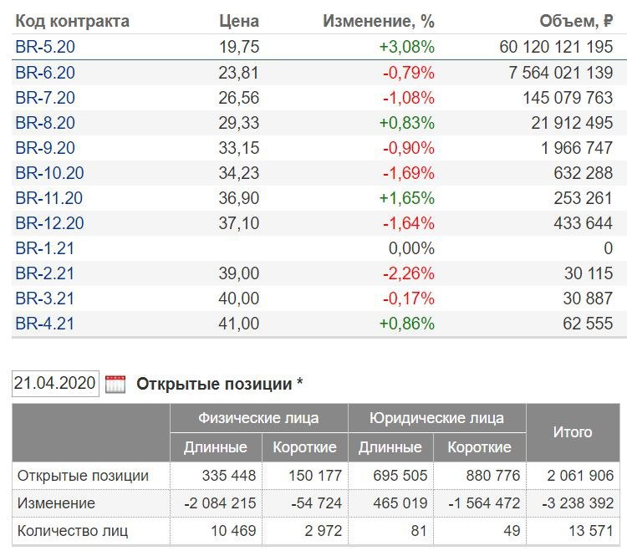Open contract BR-8.20
Viewport: 627px width, 551px height.
click(45, 123)
